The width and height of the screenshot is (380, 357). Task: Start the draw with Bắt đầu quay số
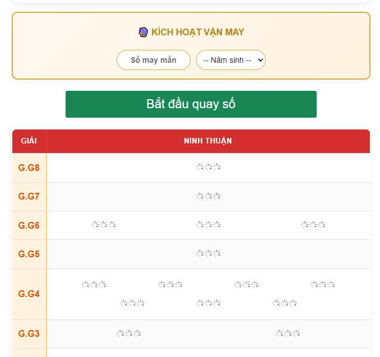(191, 104)
